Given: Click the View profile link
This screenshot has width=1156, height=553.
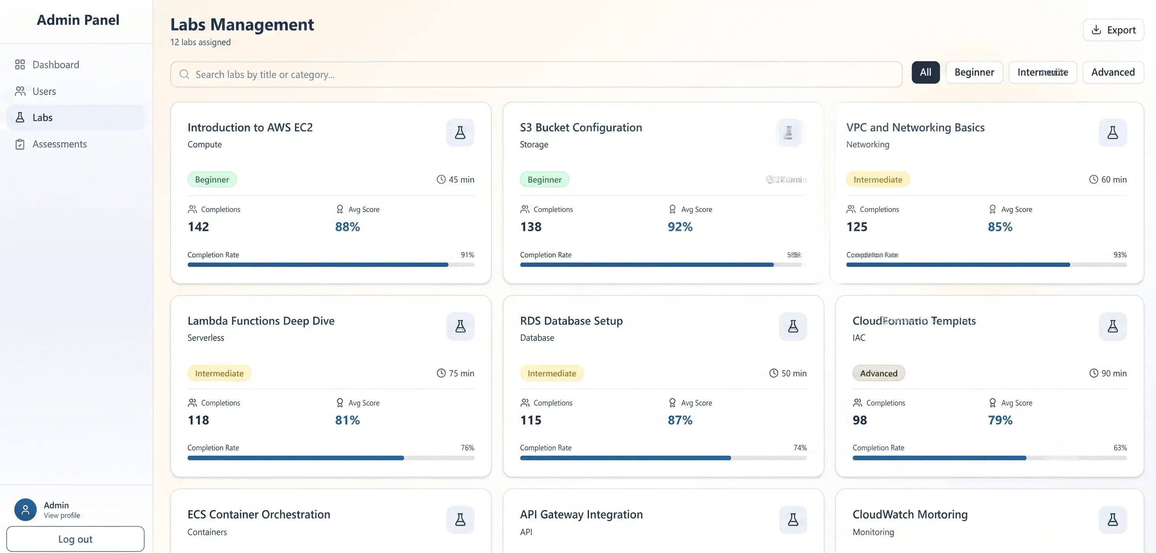Looking at the screenshot, I should (62, 515).
